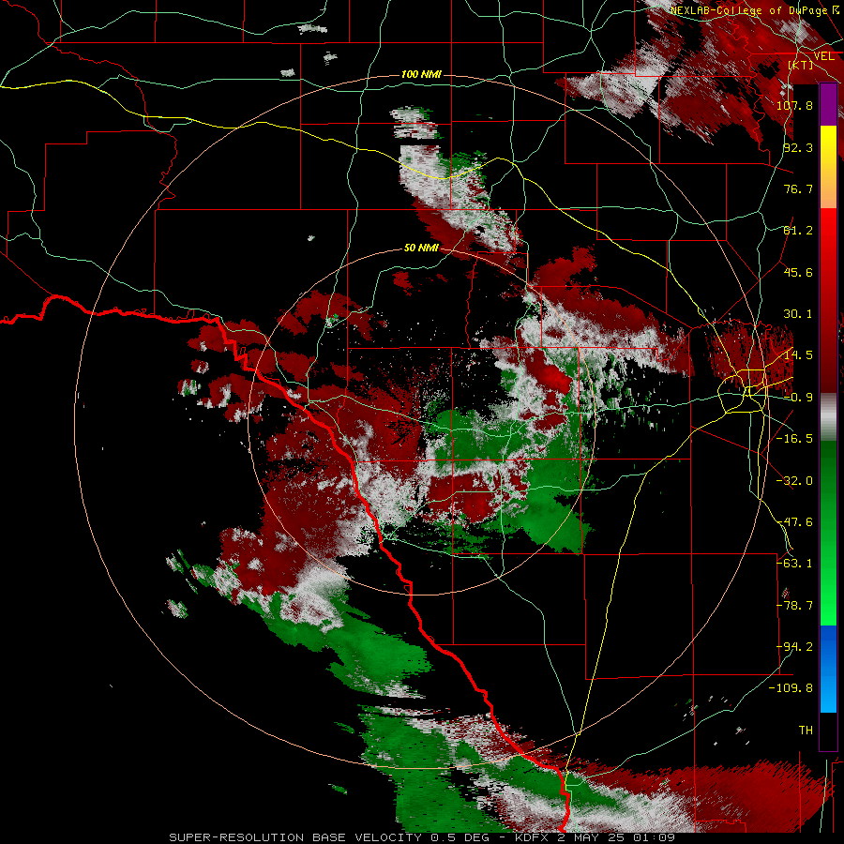Select the 30.1 value on velocity scale

pos(798,314)
